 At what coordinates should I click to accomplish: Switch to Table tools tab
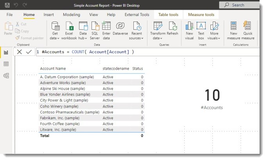[168, 14]
